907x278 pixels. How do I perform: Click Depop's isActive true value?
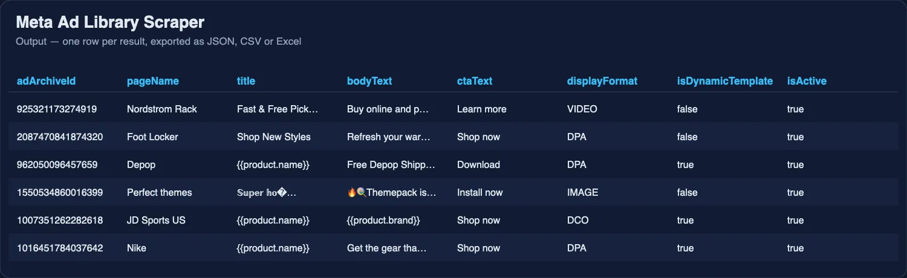(796, 165)
